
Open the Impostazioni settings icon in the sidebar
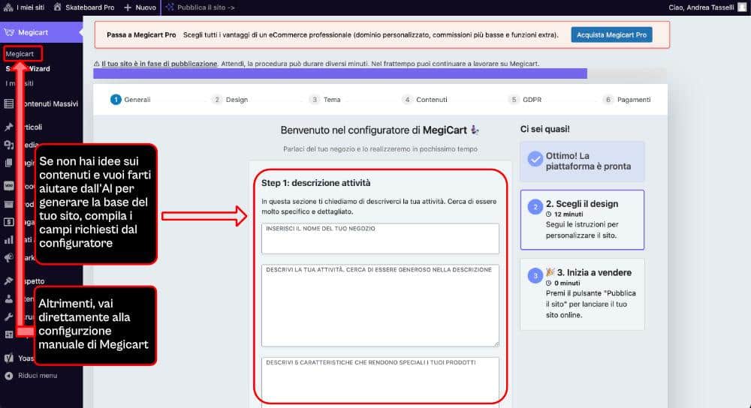[8, 334]
